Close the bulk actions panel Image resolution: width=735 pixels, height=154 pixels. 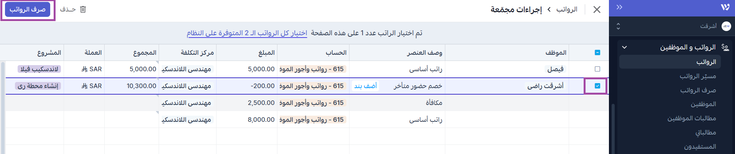(x=597, y=10)
